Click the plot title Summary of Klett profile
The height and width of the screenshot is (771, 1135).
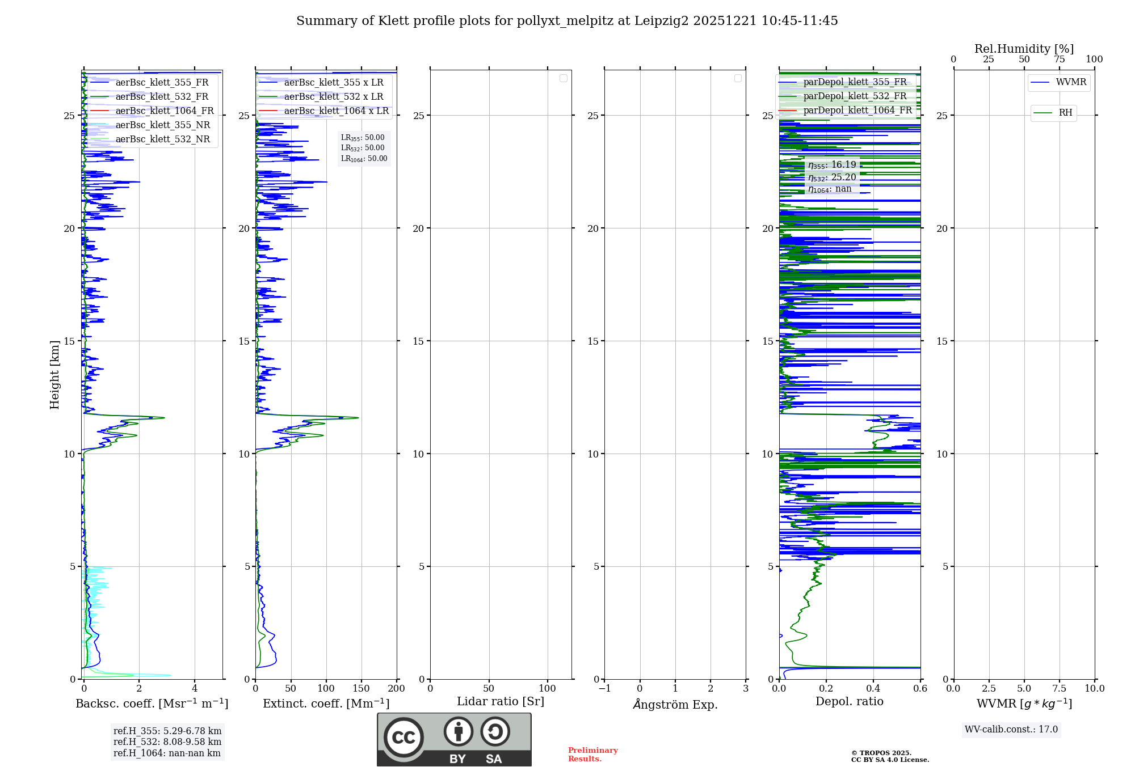click(567, 21)
